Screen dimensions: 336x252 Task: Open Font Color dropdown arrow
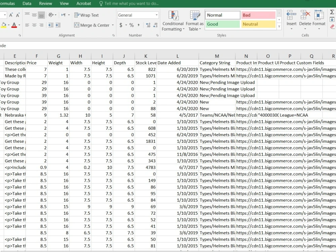(x=19, y=25)
